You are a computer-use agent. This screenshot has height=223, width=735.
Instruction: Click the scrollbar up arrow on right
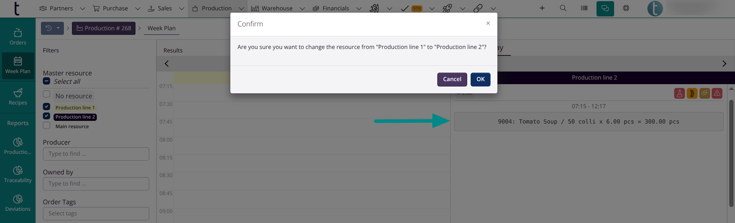pos(731,89)
